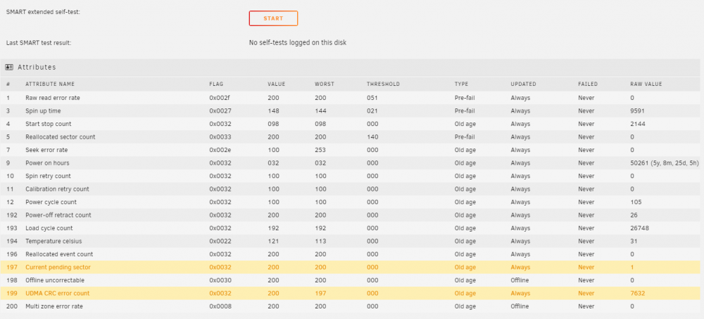Click raw value 2144 for Start stop count
The width and height of the screenshot is (704, 319).
pos(638,123)
